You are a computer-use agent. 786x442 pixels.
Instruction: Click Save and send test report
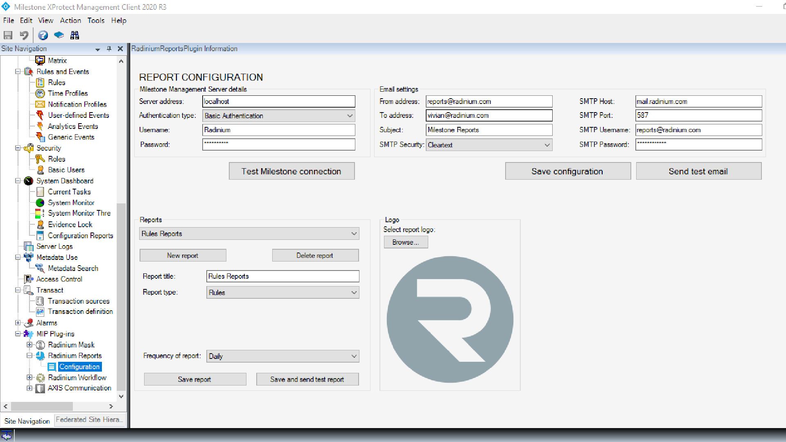click(x=307, y=379)
